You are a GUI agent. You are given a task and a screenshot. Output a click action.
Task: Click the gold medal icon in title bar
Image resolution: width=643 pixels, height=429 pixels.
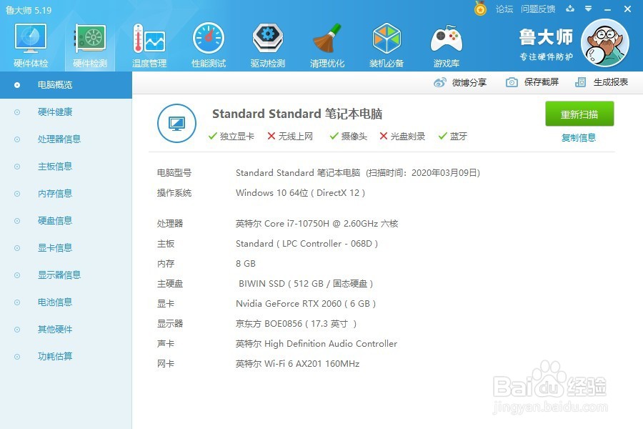point(480,9)
